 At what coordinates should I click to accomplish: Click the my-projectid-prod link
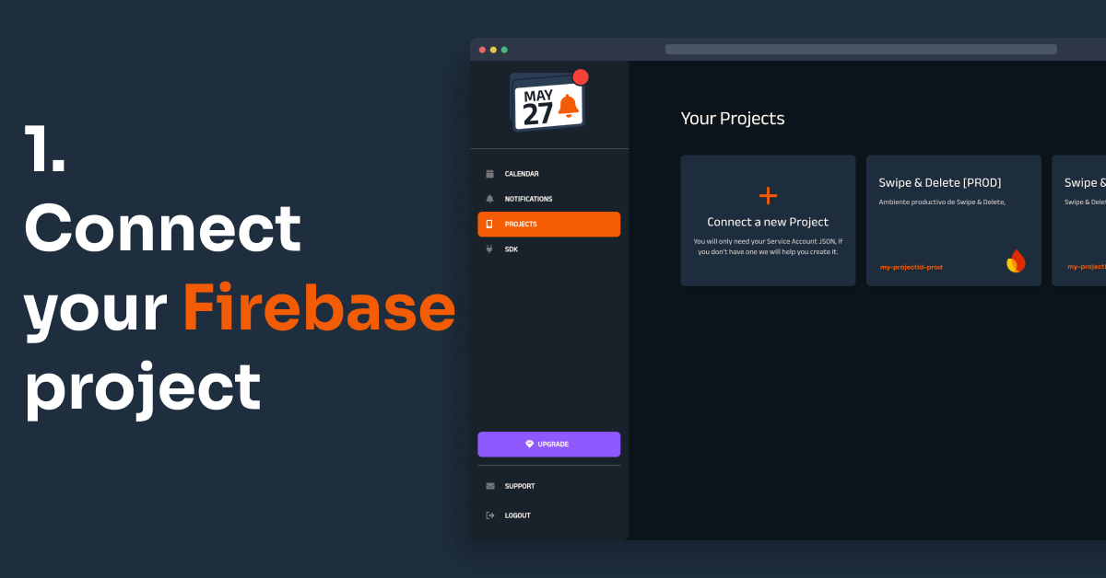912,267
